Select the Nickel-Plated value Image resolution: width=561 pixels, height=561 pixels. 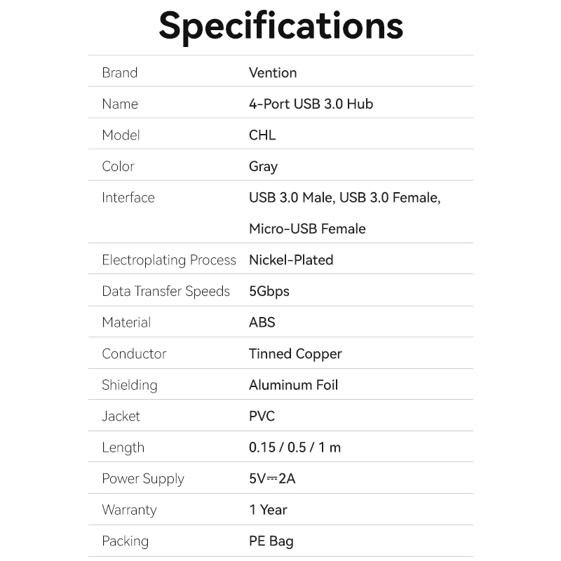(x=291, y=260)
